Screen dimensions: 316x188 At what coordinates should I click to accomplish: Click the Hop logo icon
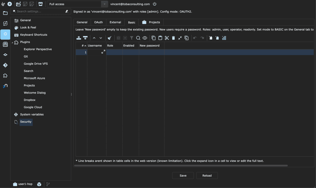click(3, 4)
